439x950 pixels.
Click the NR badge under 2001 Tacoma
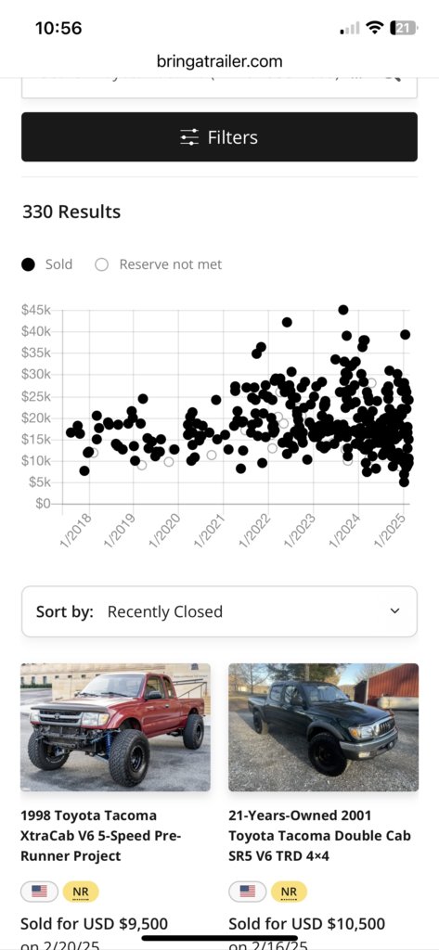tap(289, 892)
